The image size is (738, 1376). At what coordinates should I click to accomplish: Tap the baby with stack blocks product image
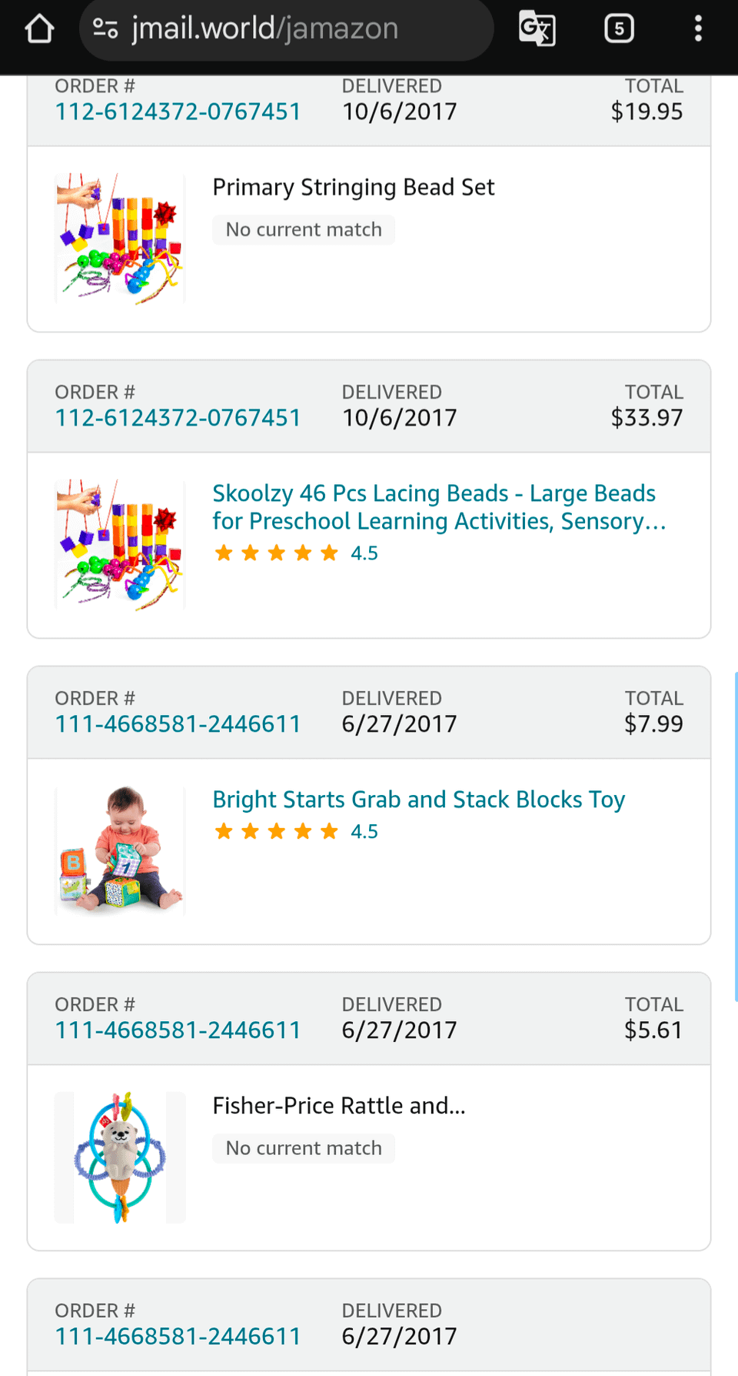point(120,850)
